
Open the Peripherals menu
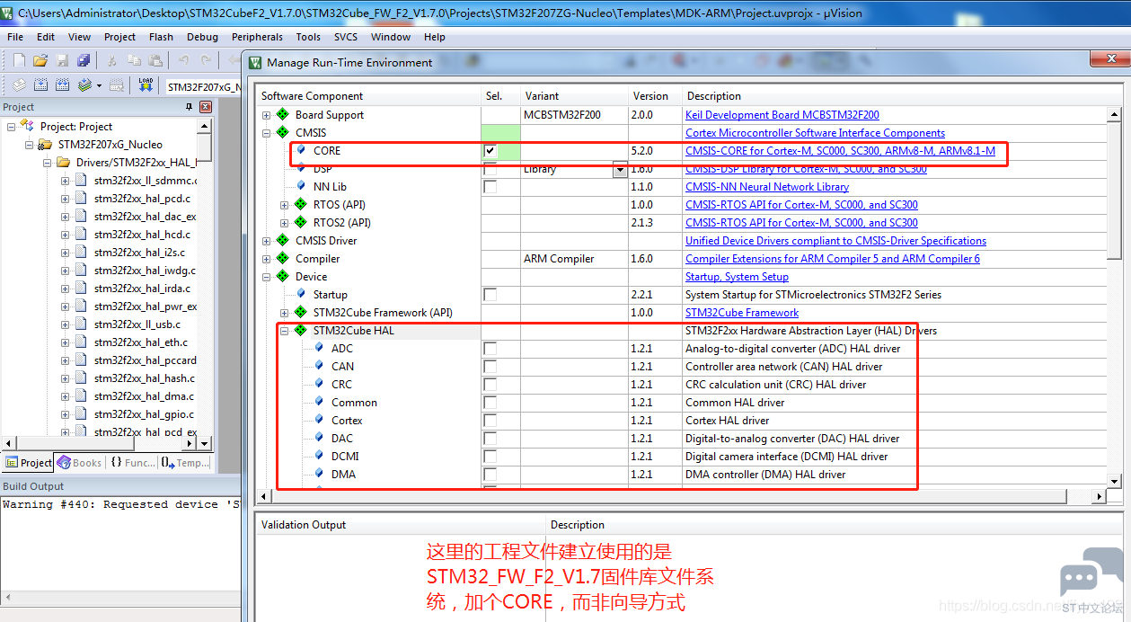257,37
